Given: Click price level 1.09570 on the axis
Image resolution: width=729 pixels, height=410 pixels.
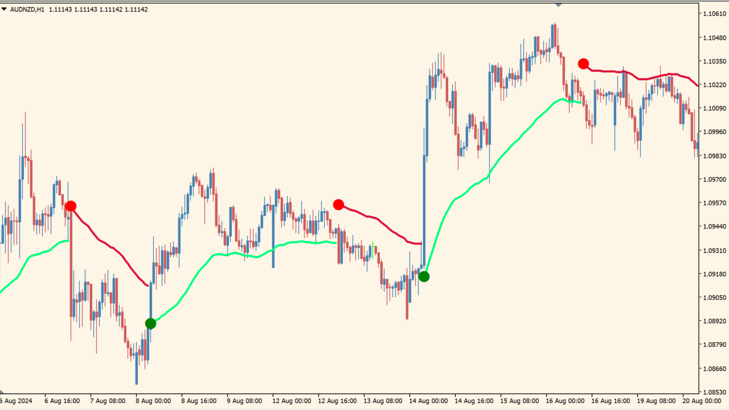Looking at the screenshot, I should tap(715, 203).
